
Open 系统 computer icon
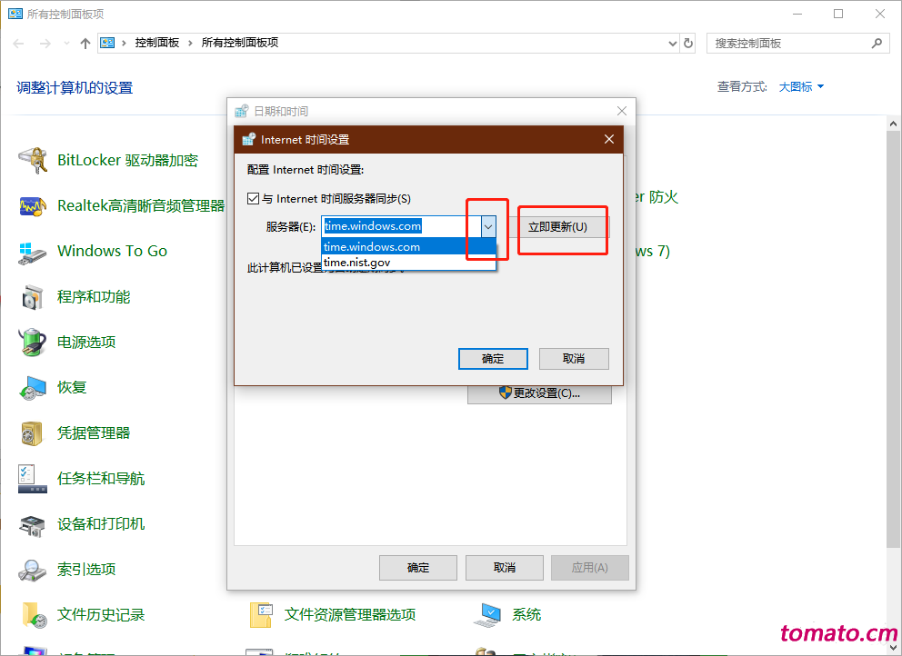click(x=487, y=614)
